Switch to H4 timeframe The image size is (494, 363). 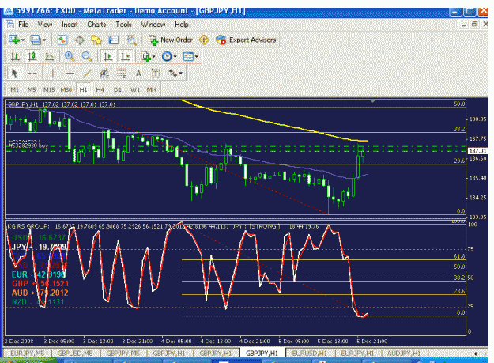[100, 90]
